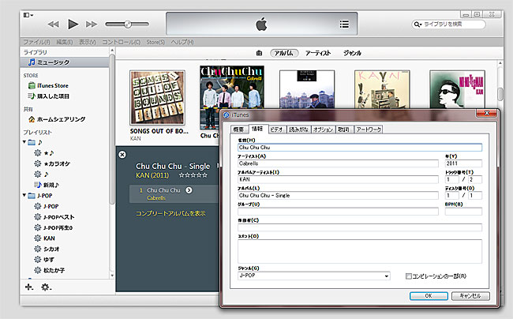Open the ファイル(F) menu
This screenshot has width=513, height=319.
[36, 42]
